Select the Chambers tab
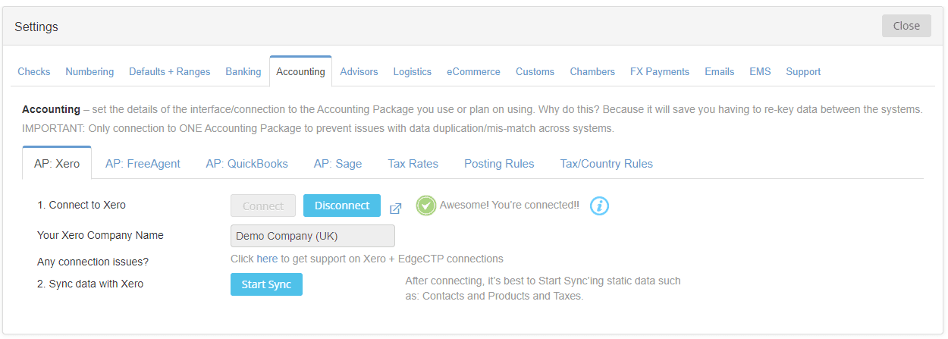Viewport: 948px width, 339px height. (x=592, y=71)
